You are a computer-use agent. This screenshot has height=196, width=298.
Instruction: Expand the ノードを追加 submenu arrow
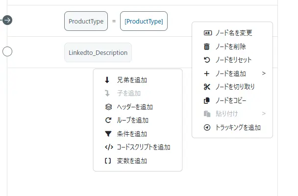click(264, 73)
